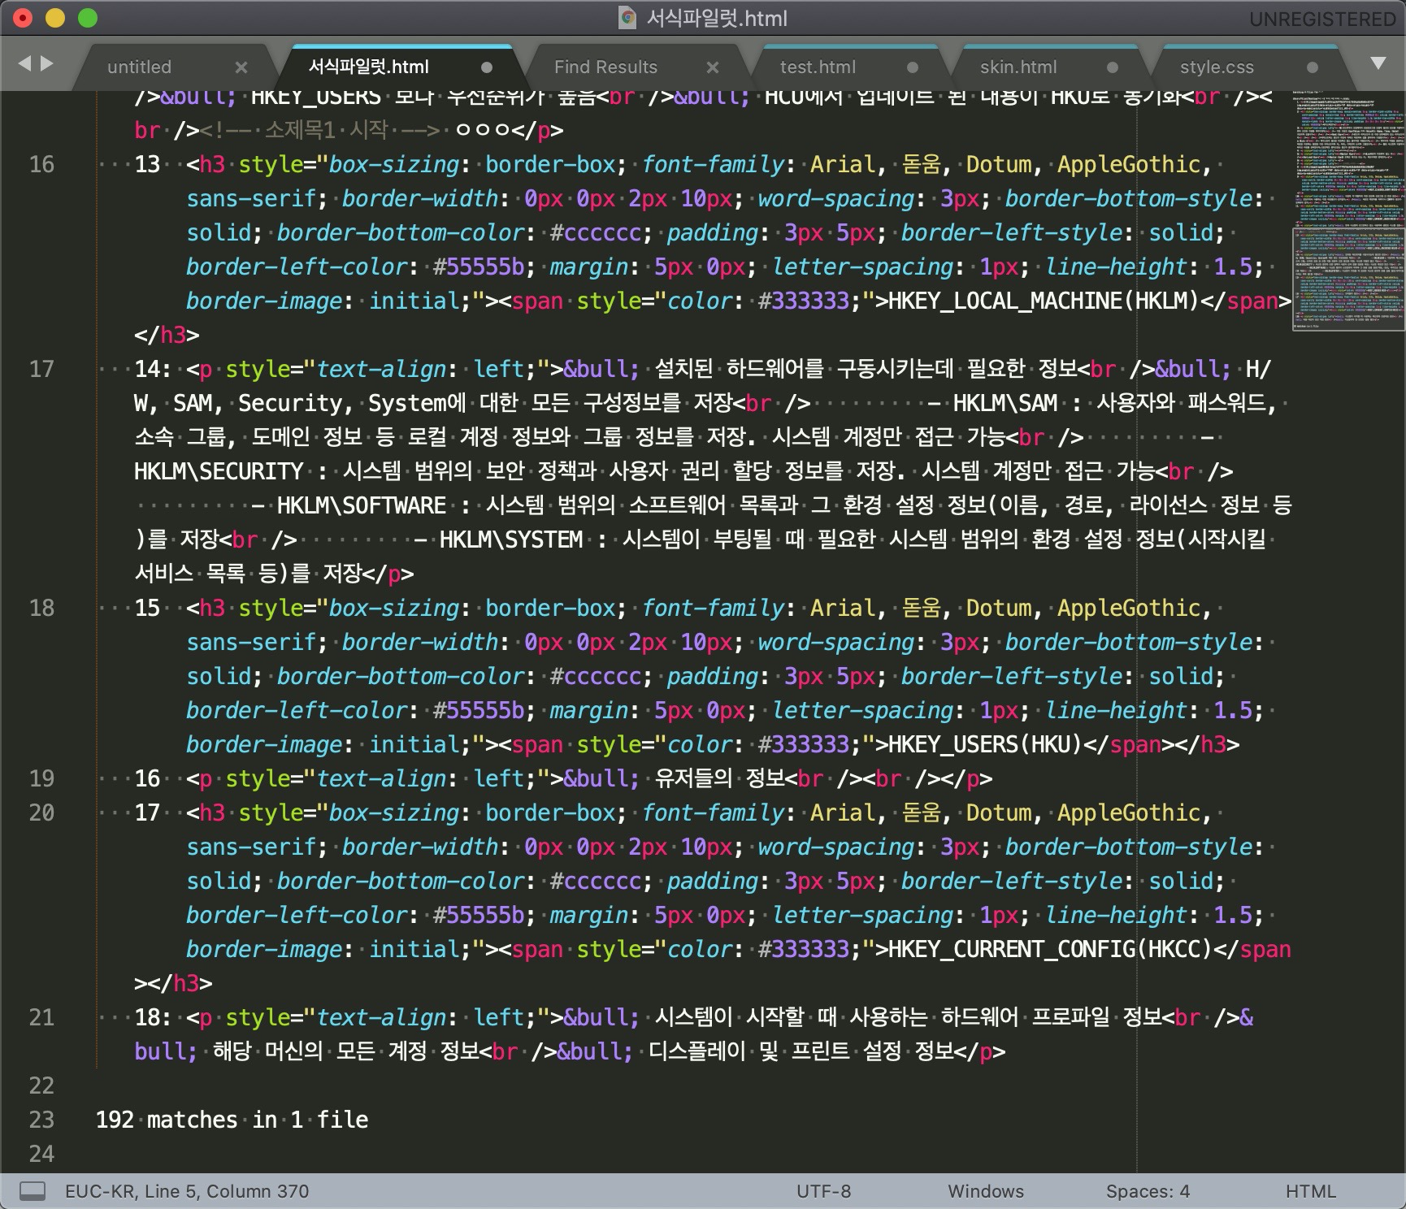Click HKLM\SECURITY text in line 17
The height and width of the screenshot is (1209, 1406).
219,471
